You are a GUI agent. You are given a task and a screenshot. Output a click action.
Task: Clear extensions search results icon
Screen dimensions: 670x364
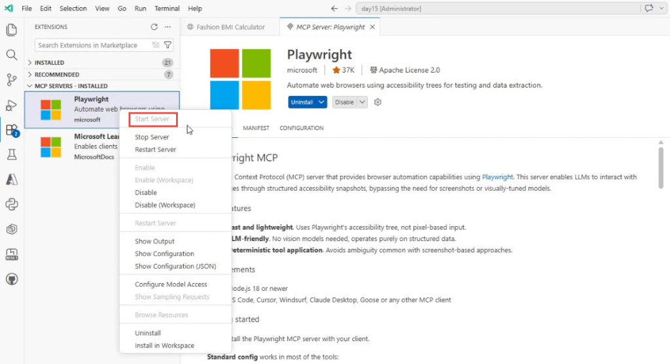click(156, 45)
